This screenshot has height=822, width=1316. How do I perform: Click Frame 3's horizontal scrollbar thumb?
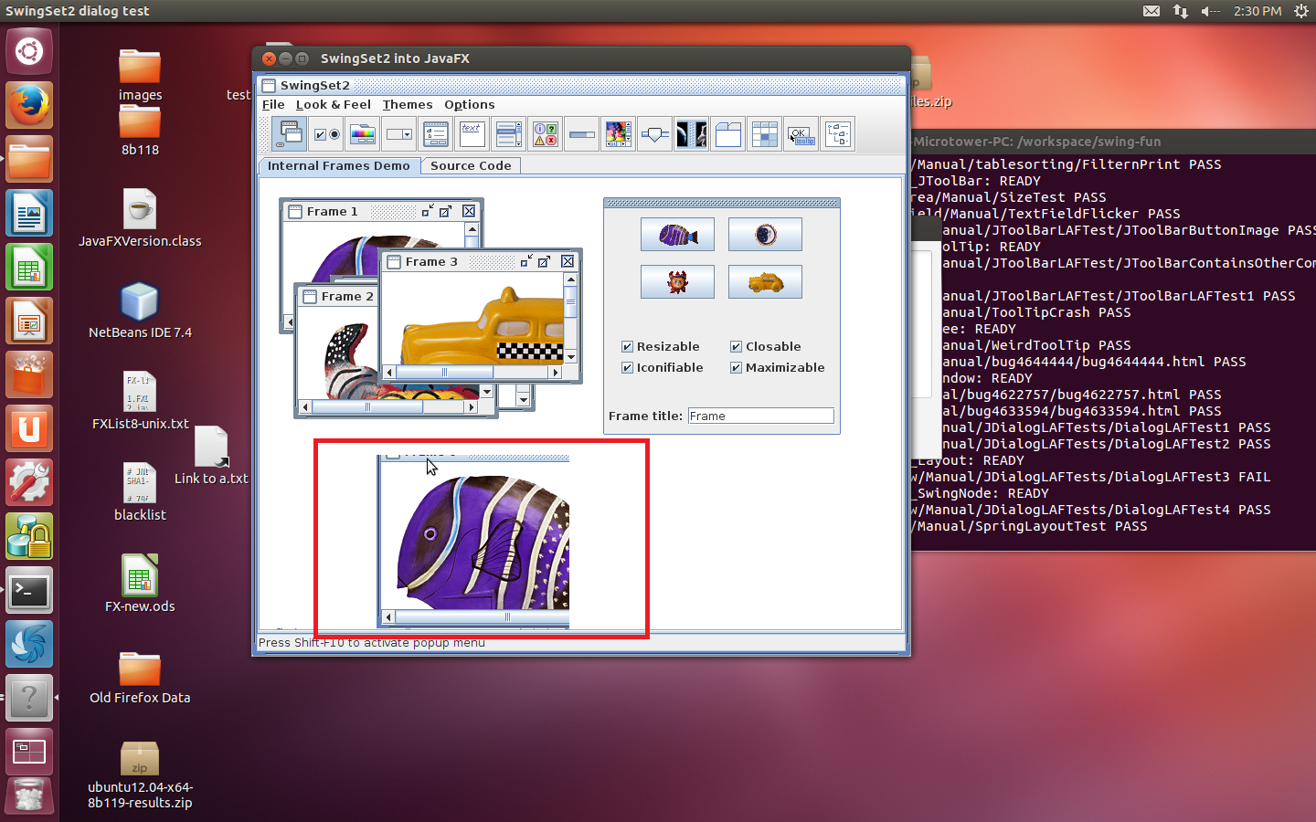445,373
